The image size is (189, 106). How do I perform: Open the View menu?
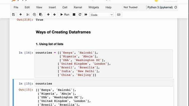point(39,7)
